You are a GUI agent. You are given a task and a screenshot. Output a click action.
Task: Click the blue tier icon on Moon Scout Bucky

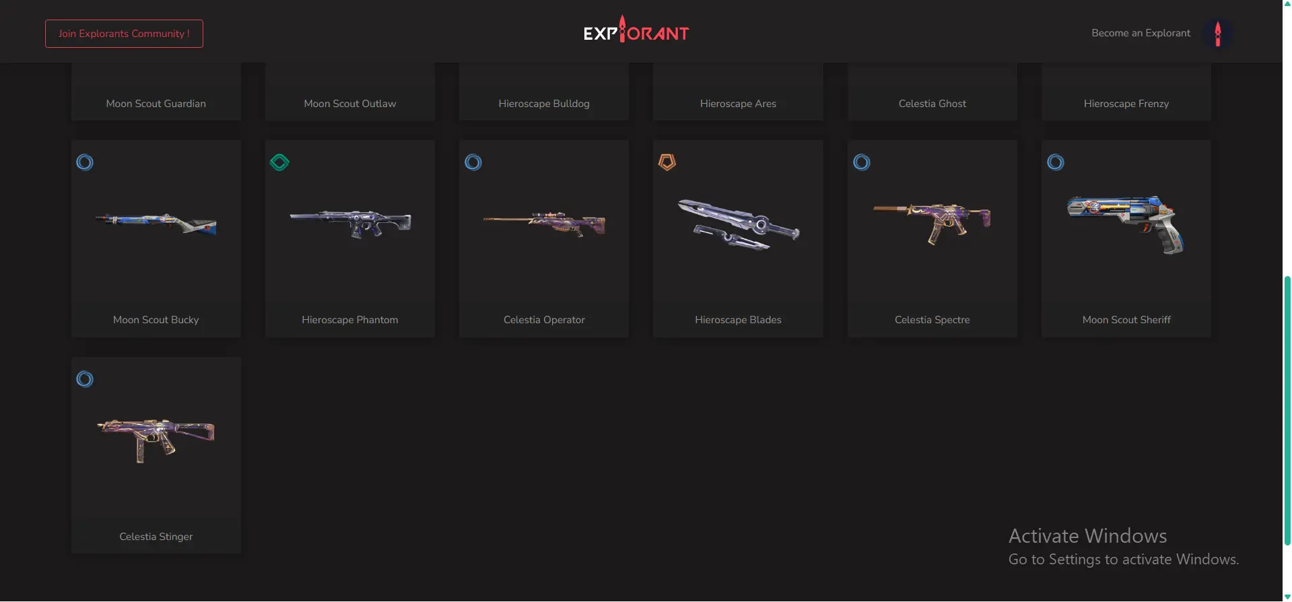point(85,162)
